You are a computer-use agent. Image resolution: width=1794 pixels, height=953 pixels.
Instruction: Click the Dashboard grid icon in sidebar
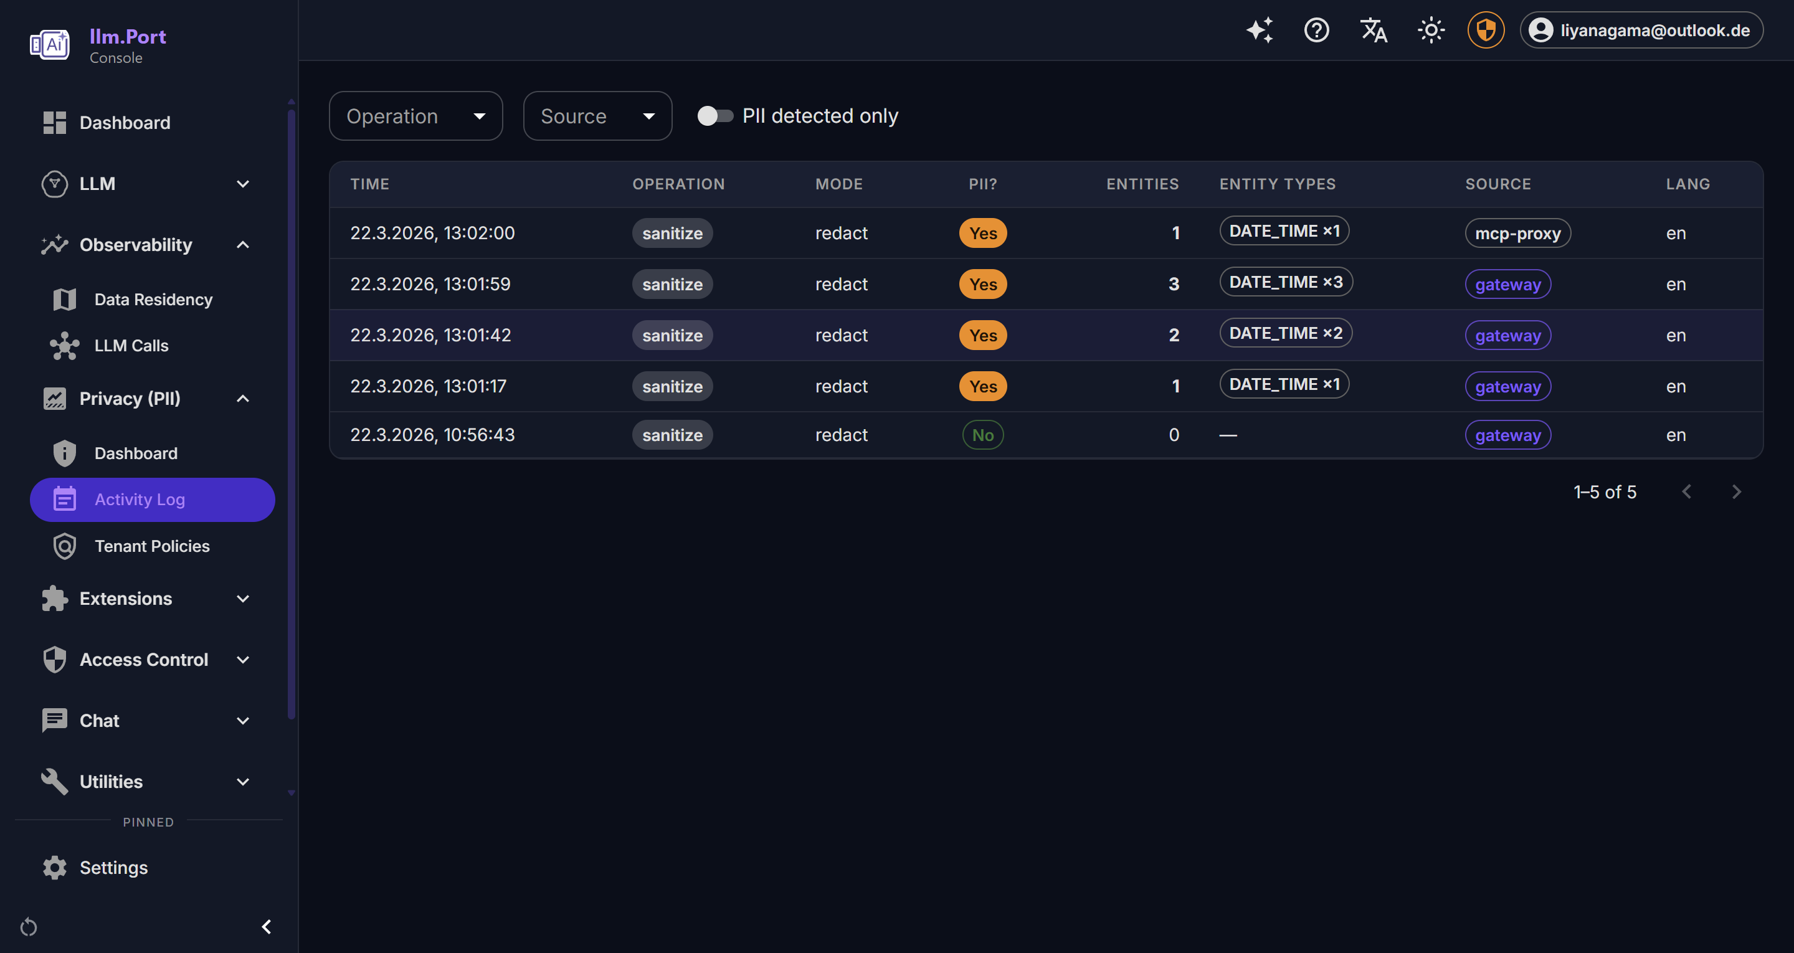point(54,123)
